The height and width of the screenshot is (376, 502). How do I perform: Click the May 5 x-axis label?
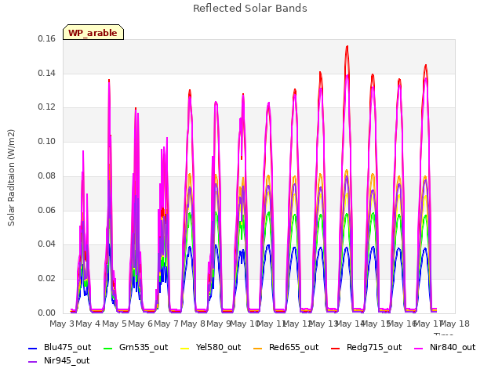tap(115, 324)
